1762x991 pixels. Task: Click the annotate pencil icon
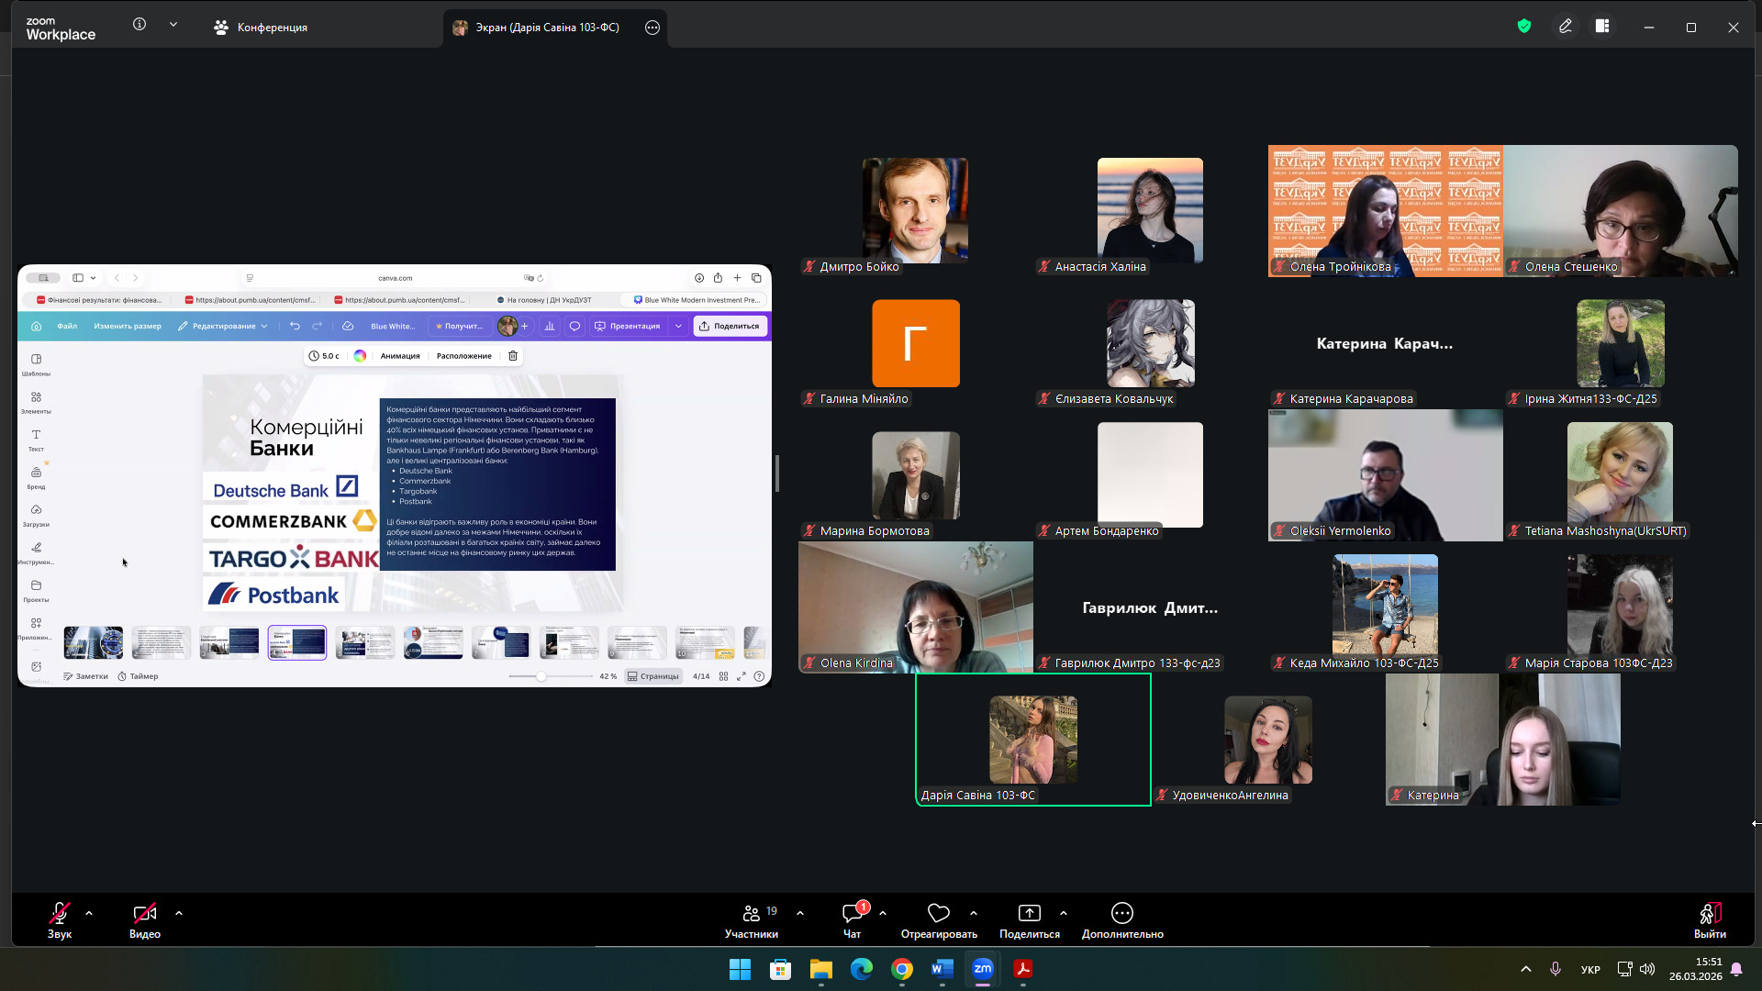(1566, 27)
